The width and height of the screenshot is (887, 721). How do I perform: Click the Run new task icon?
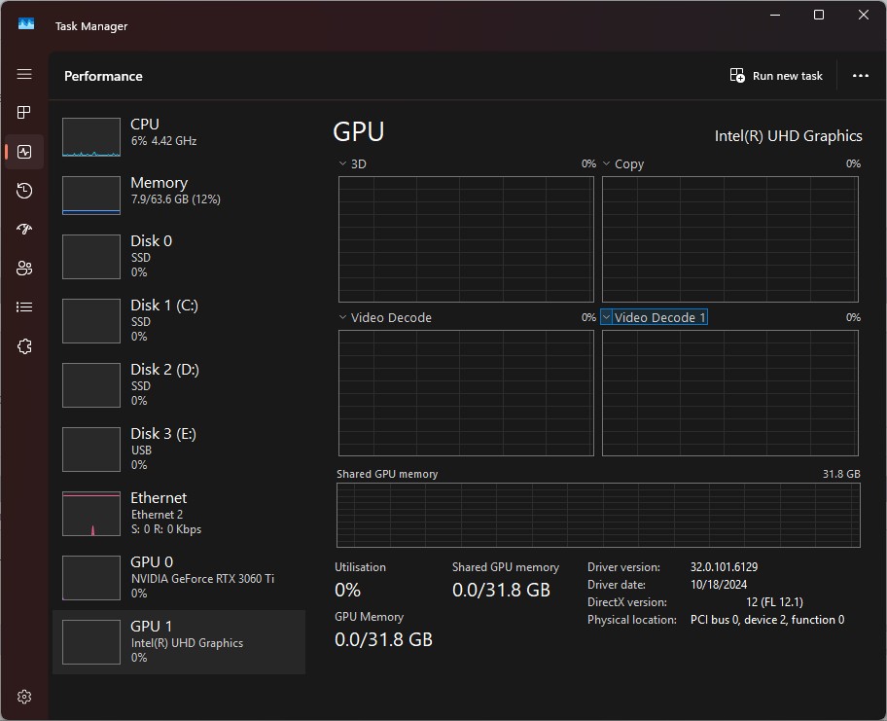[737, 75]
